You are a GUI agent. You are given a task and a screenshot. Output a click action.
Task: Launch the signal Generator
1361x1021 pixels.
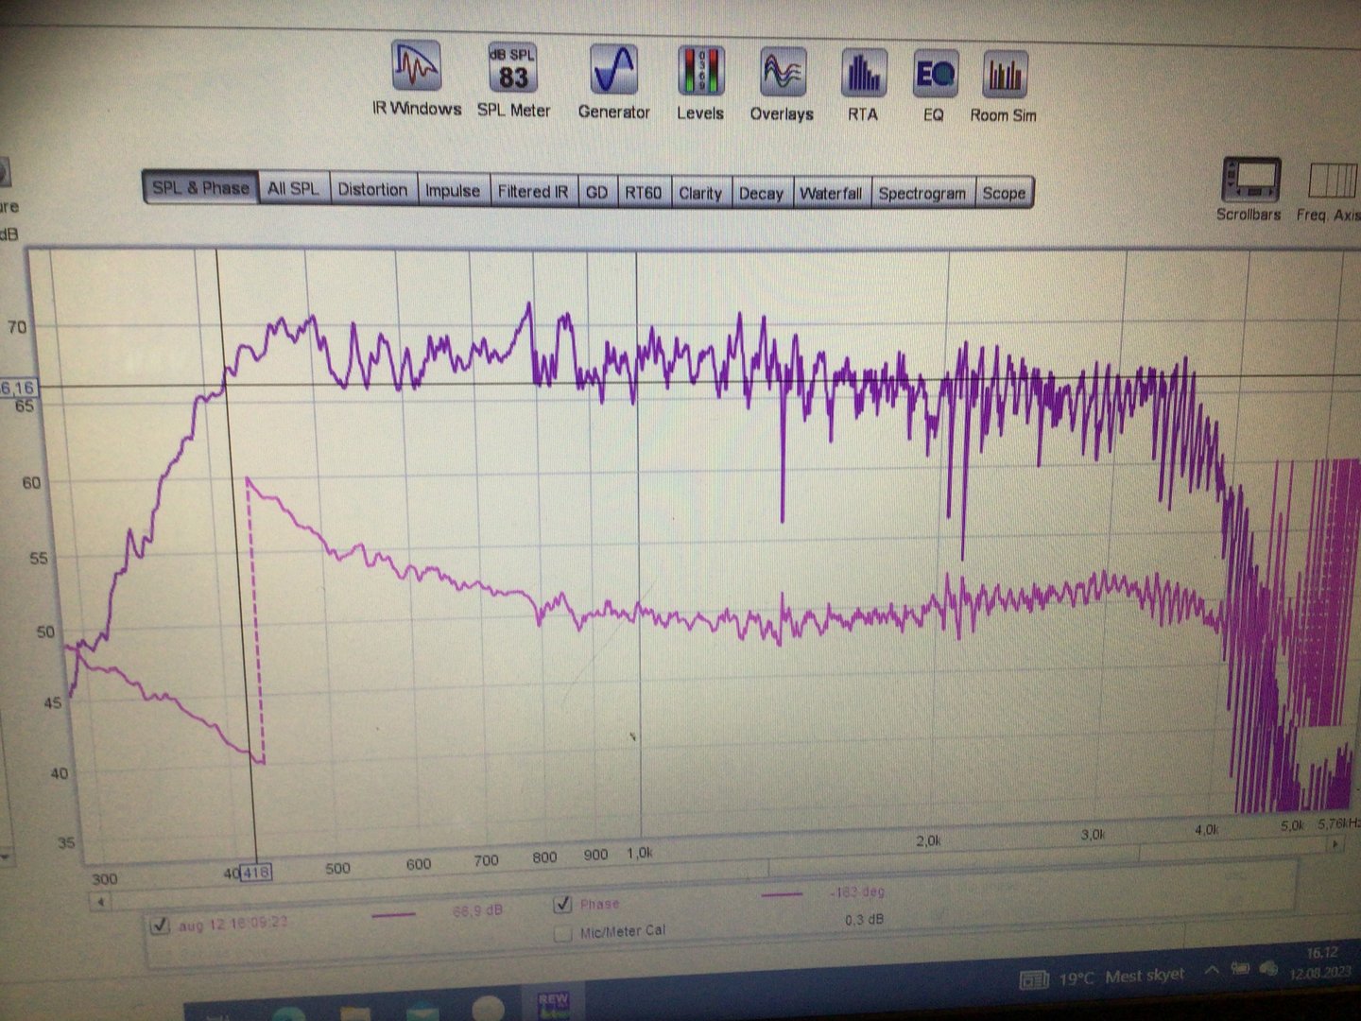[x=613, y=82]
